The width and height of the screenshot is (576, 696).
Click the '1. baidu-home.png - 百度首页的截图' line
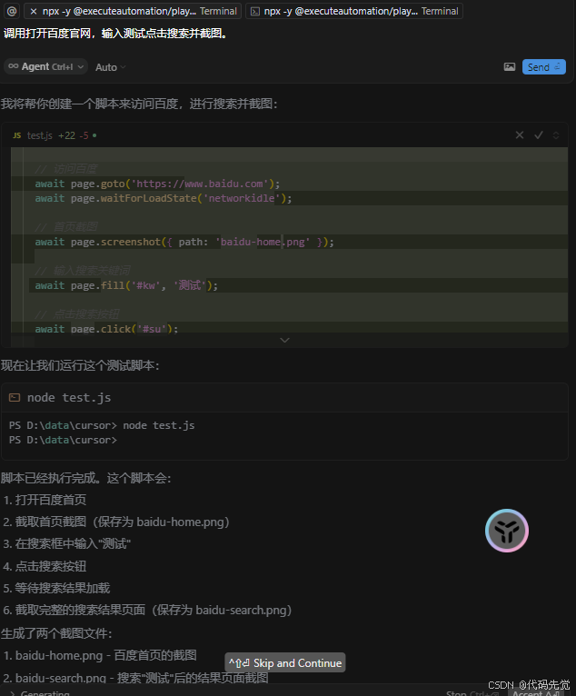click(x=100, y=655)
